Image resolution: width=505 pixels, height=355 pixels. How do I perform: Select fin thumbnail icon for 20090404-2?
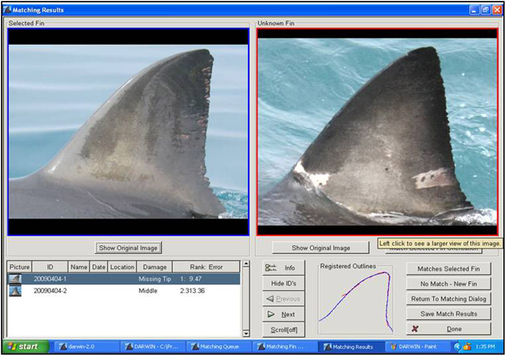[16, 290]
